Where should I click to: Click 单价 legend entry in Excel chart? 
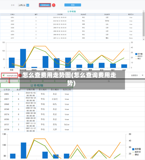click(x=136, y=155)
